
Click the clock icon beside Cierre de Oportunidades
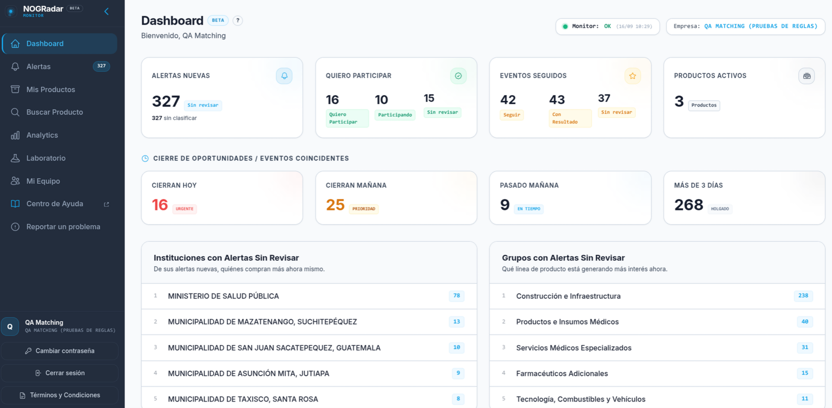(x=145, y=158)
